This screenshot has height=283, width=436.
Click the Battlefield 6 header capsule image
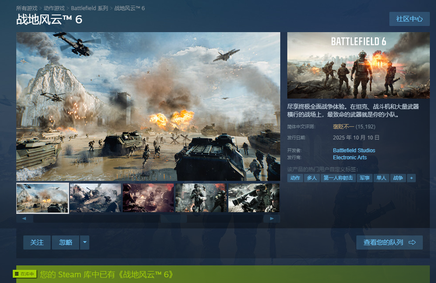359,66
